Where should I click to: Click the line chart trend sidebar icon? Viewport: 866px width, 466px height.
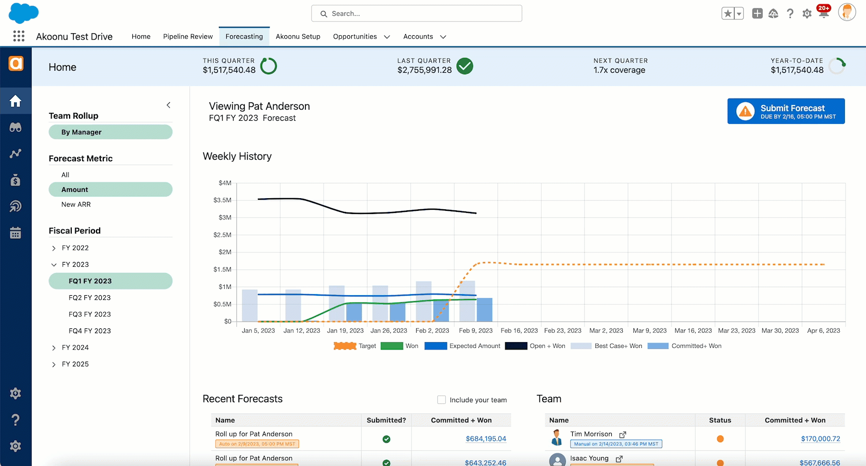[x=15, y=153]
